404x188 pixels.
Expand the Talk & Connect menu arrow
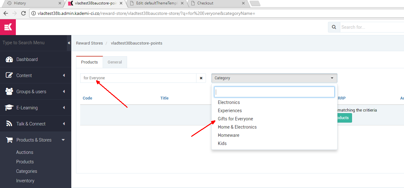[x=64, y=124]
